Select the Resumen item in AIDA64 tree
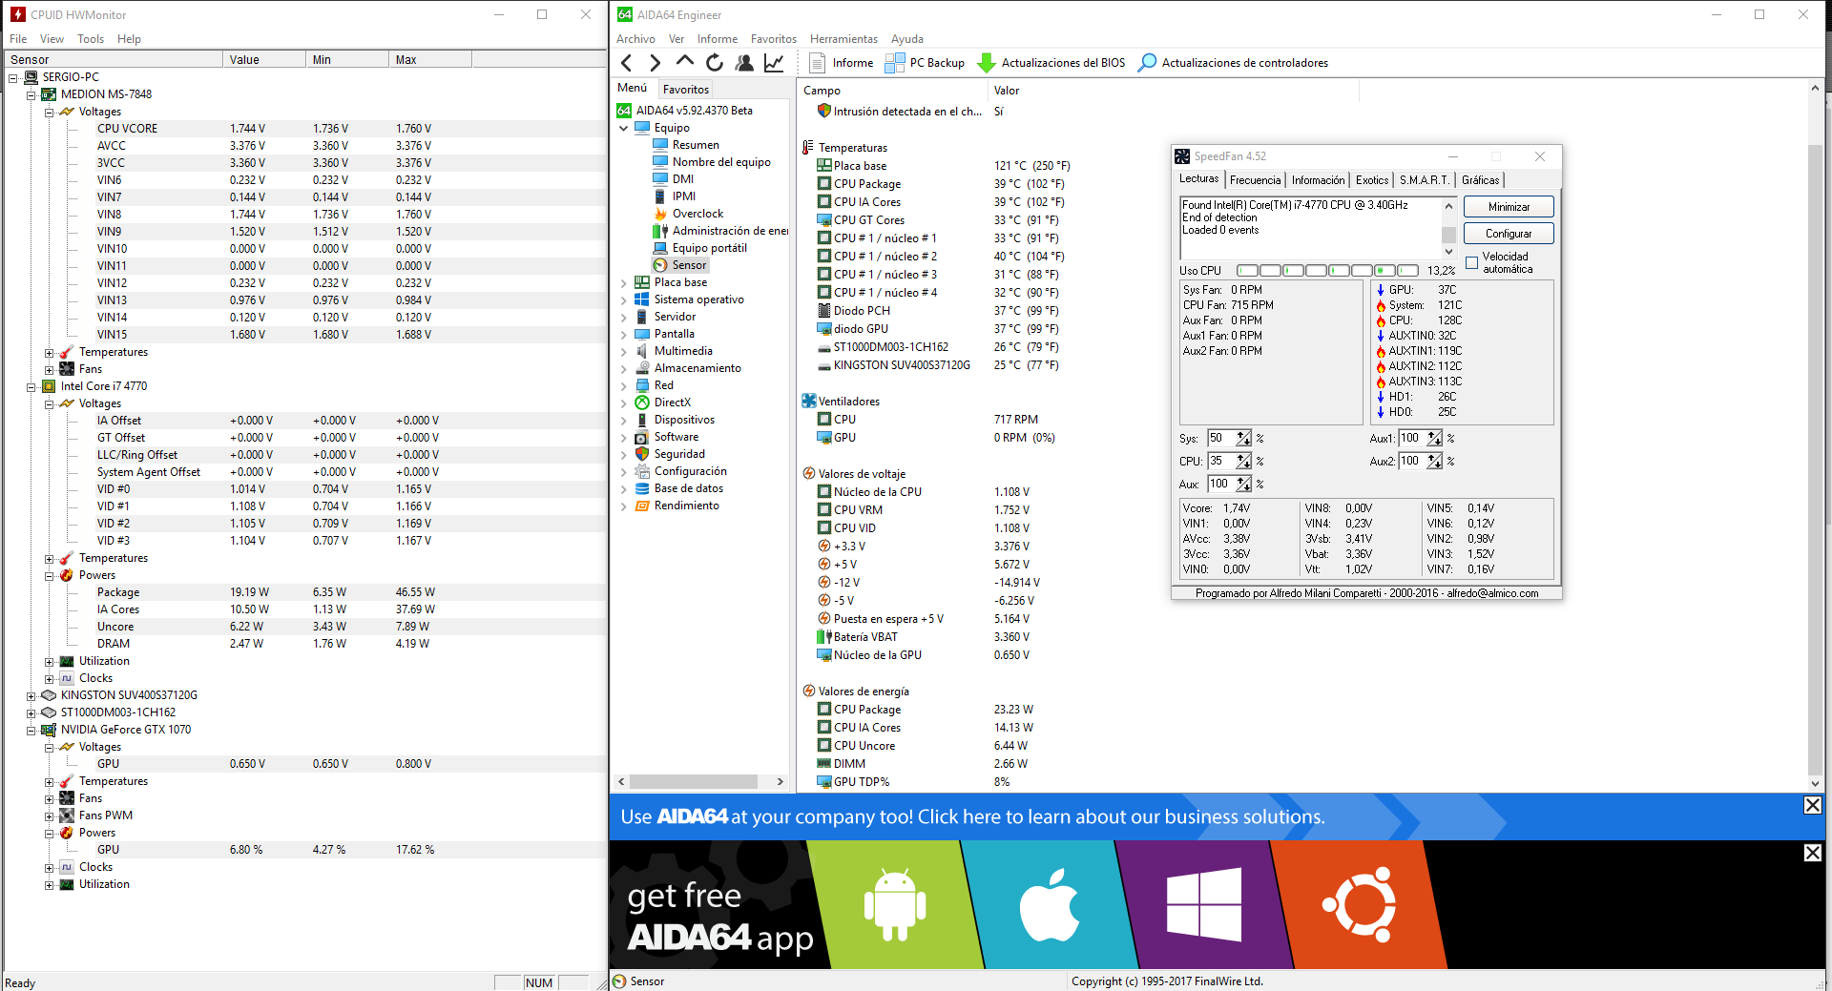The width and height of the screenshot is (1832, 991). click(x=696, y=145)
